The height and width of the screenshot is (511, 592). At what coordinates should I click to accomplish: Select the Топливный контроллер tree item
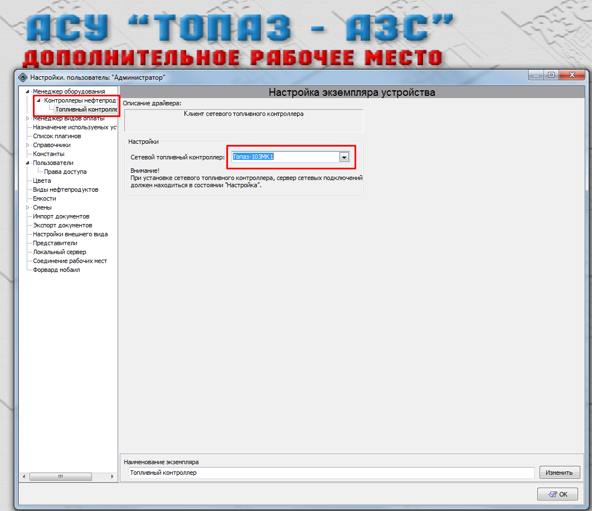(86, 109)
